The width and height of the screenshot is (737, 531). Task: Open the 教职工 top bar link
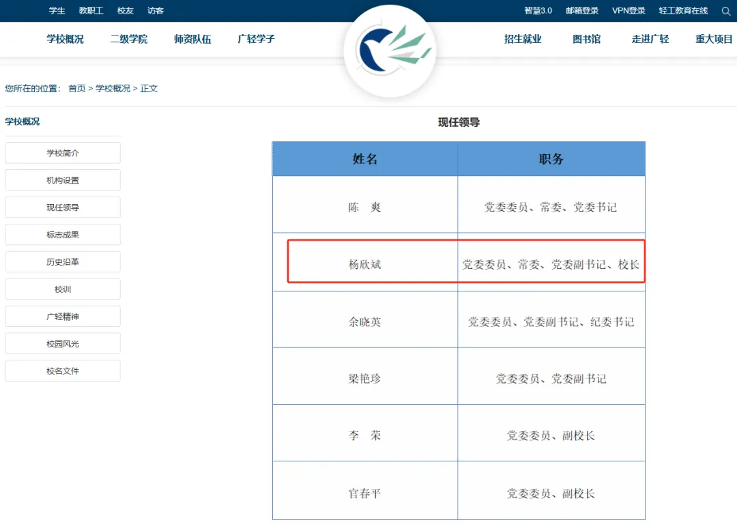click(x=91, y=11)
